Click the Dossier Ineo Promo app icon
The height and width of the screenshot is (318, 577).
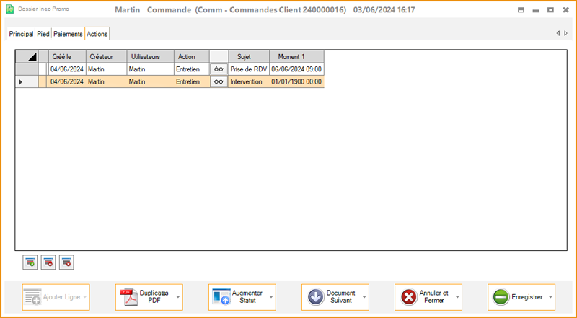tap(10, 9)
